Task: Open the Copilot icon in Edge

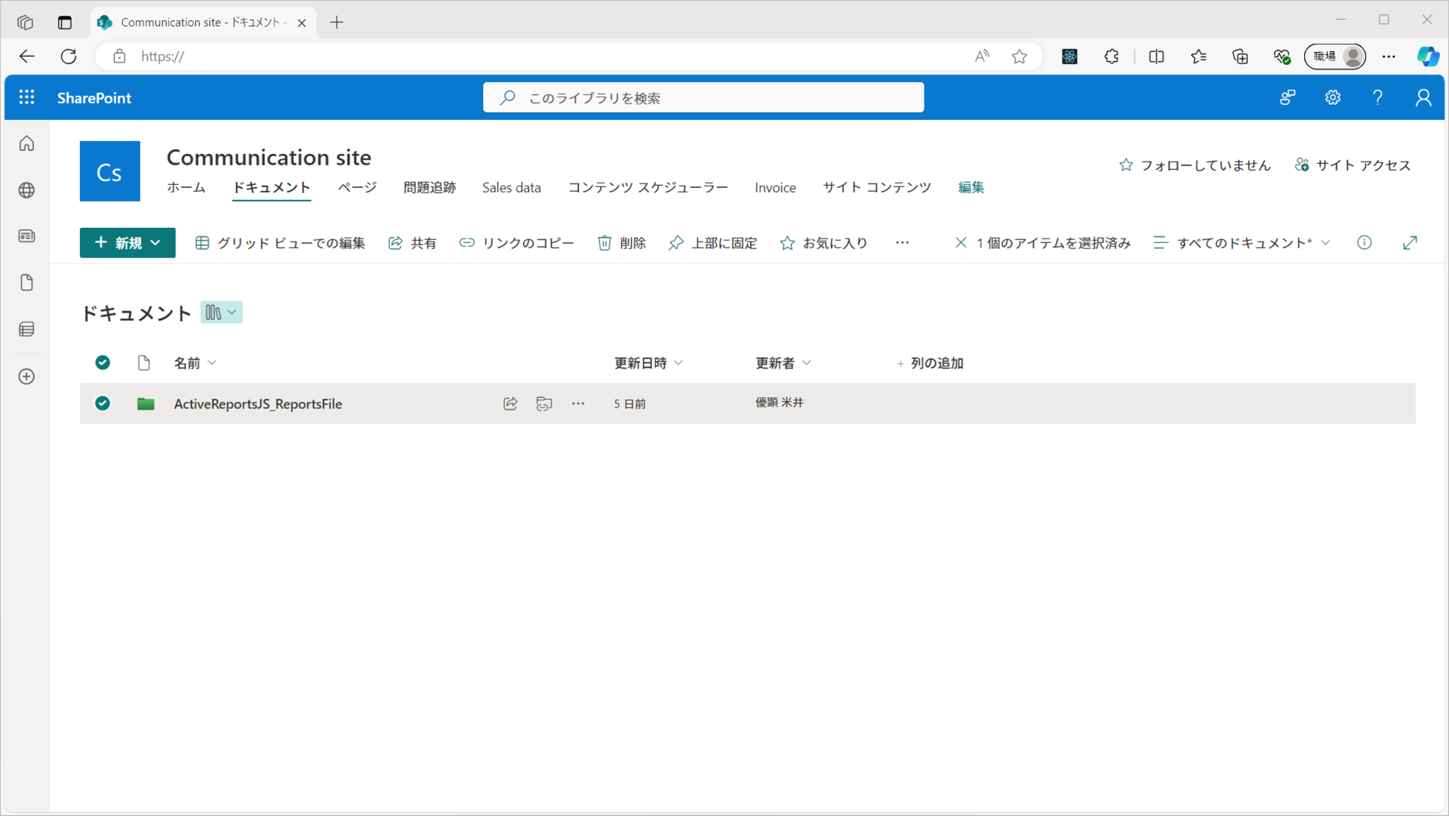Action: click(1427, 56)
